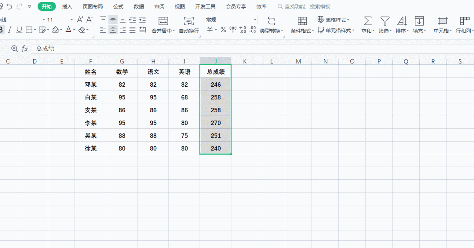Viewport: 474px width, 248px height.
Task: Select column G header
Action: click(122, 62)
